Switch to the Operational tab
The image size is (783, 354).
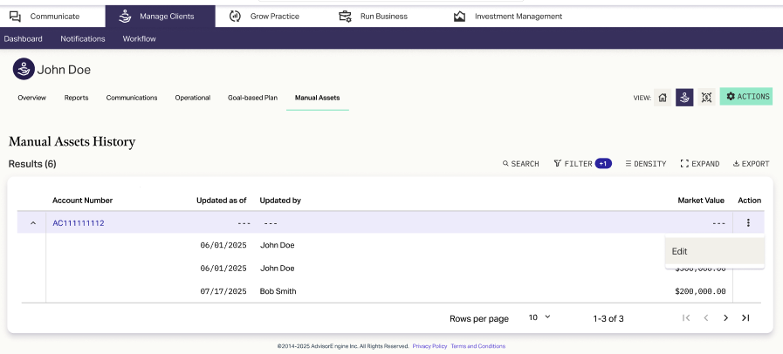pyautogui.click(x=193, y=98)
